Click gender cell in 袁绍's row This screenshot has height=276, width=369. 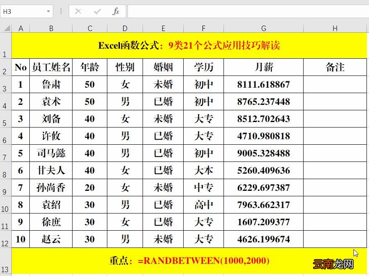[x=125, y=205]
